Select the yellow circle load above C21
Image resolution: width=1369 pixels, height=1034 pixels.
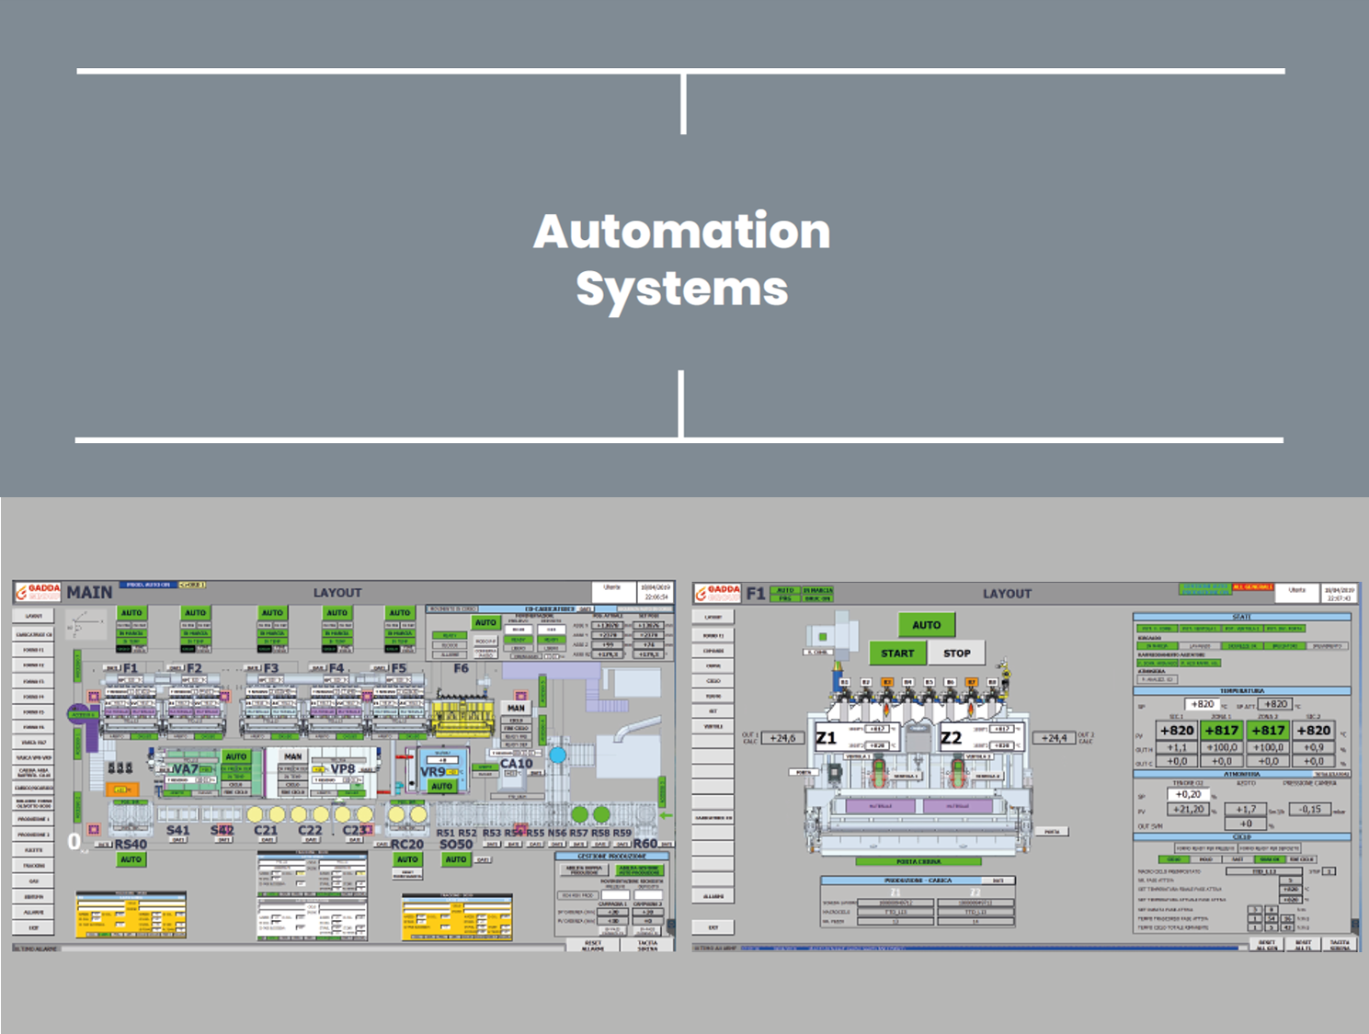coord(255,814)
